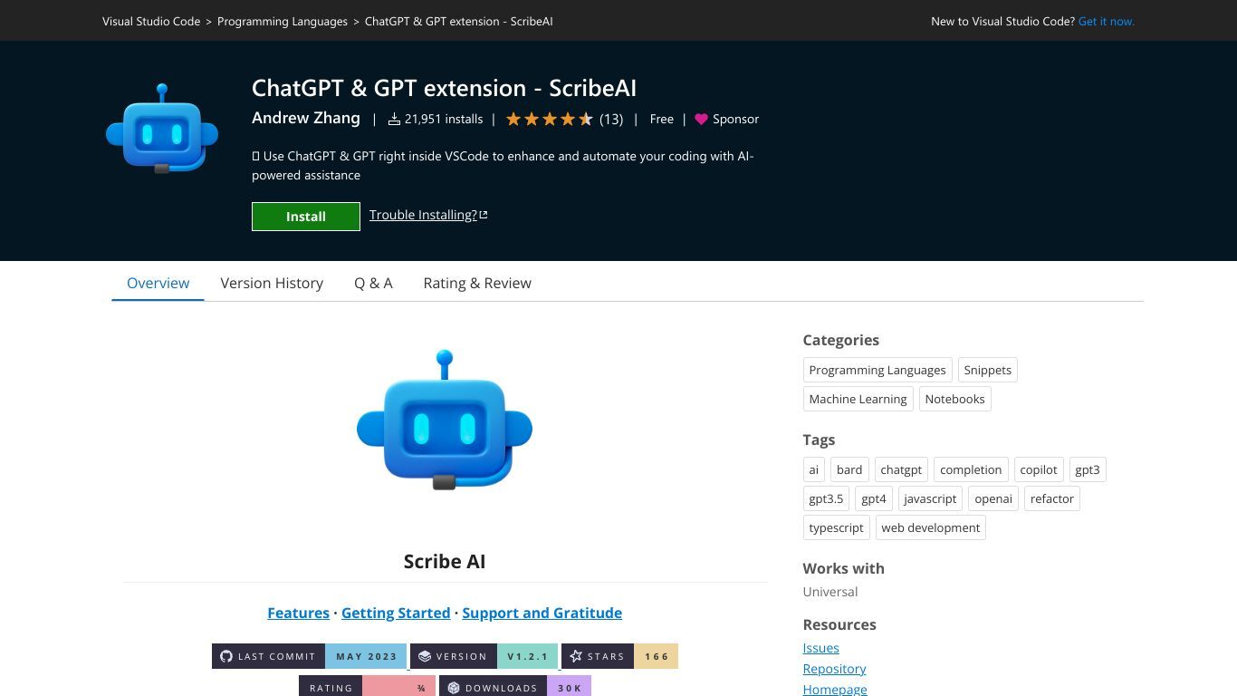The width and height of the screenshot is (1237, 696).
Task: Click the Visual Studio Code breadcrumb
Action: 151,21
